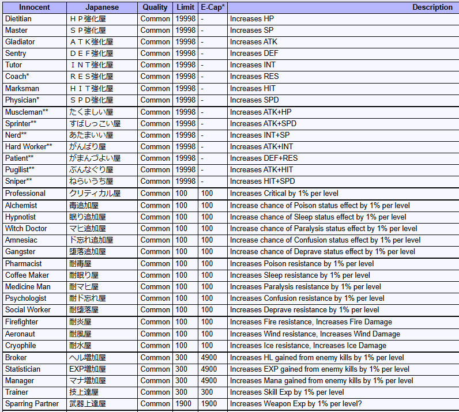The image size is (459, 412).
Task: Select the Hypnotist cell
Action: point(35,217)
